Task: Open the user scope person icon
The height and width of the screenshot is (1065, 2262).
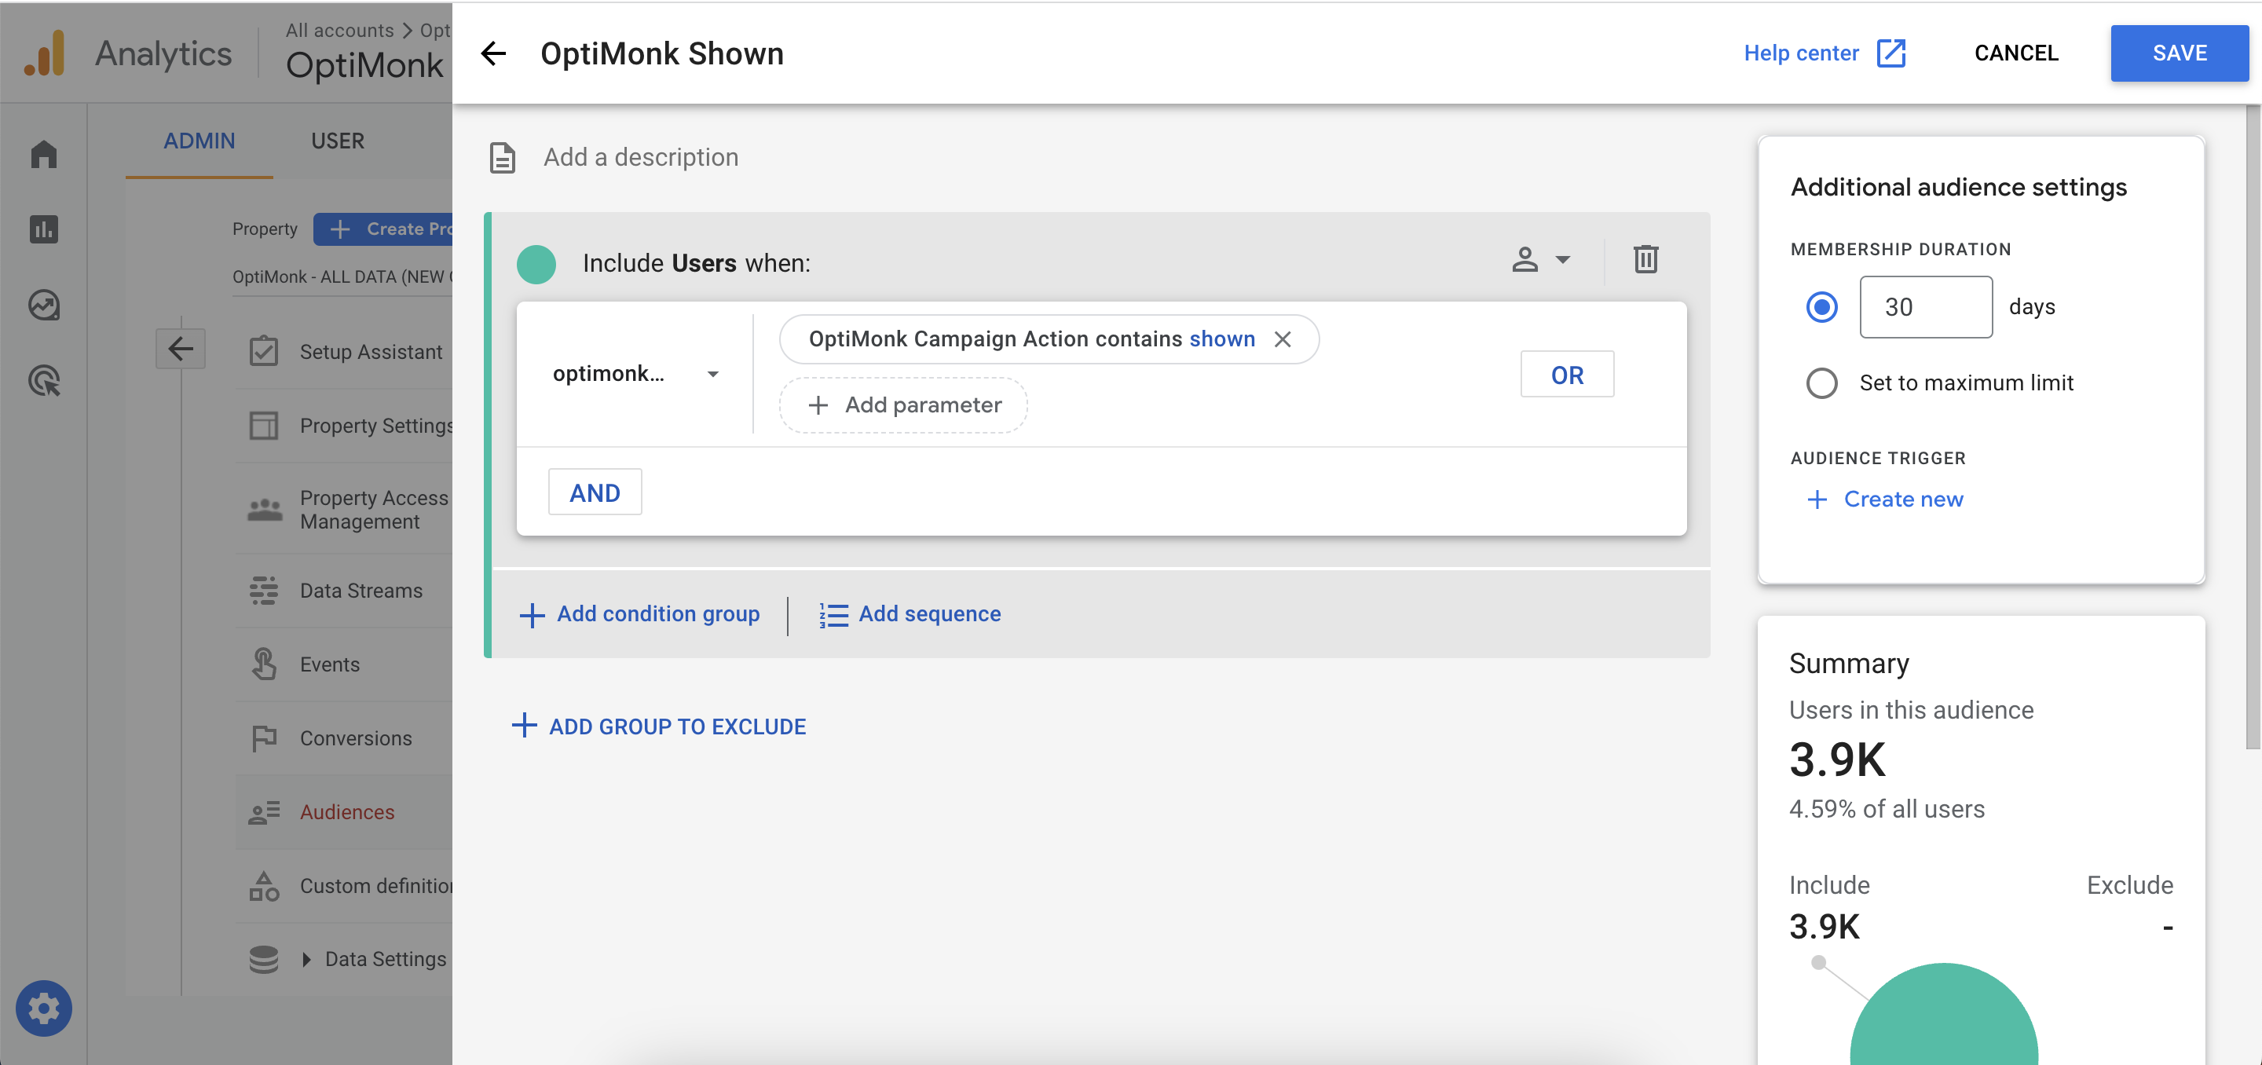Action: pyautogui.click(x=1525, y=260)
